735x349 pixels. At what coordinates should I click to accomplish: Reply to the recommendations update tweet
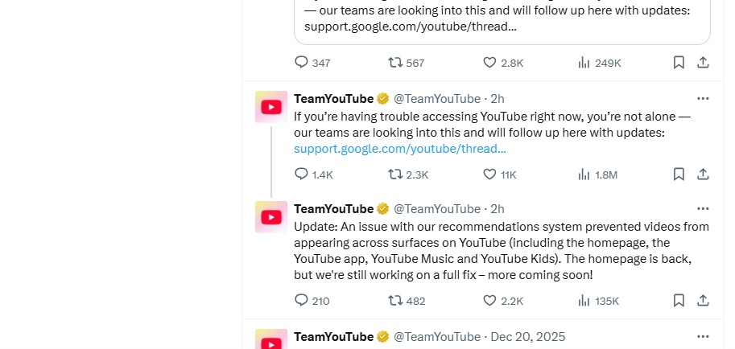point(302,301)
